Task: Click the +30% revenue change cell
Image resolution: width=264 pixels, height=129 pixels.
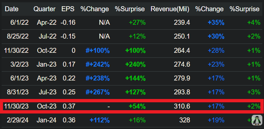Action: click(216, 37)
